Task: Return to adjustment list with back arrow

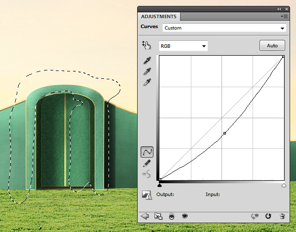Action: pyautogui.click(x=145, y=216)
